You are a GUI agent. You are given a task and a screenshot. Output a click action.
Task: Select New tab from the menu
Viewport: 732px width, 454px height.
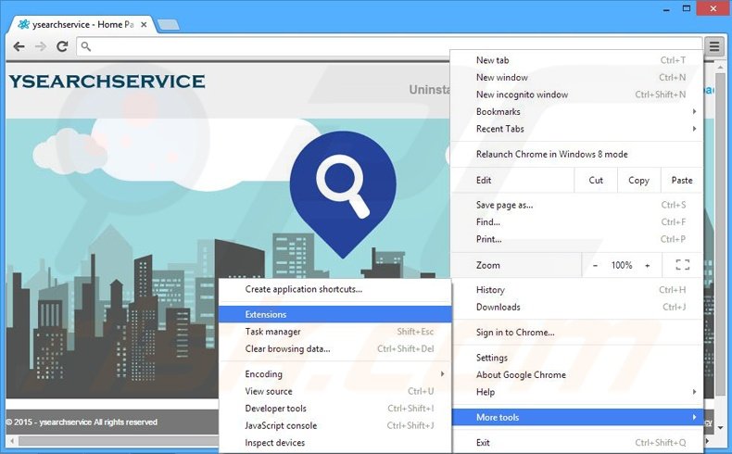click(578, 60)
